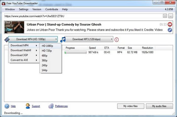Viewport: 177px width, 117px height.
Task: Click the Preferences gears icon
Action: click(x=51, y=106)
